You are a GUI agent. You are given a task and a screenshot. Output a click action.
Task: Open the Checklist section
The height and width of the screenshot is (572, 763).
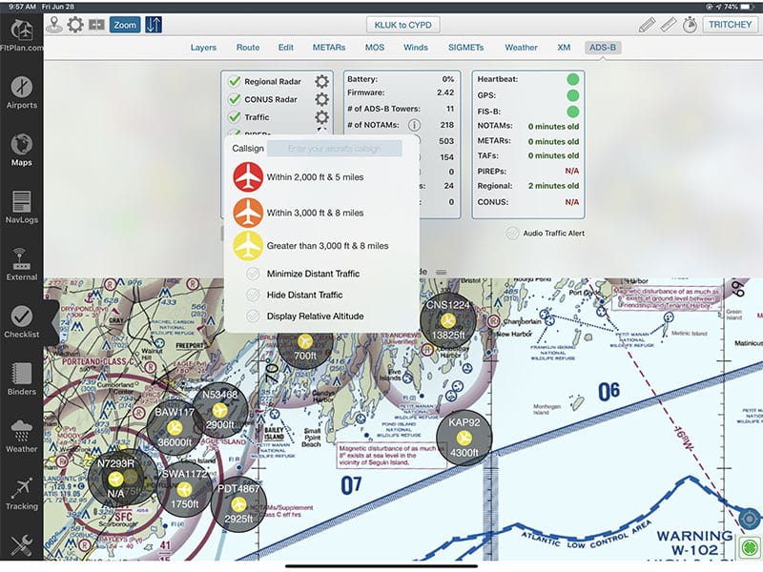[21, 322]
